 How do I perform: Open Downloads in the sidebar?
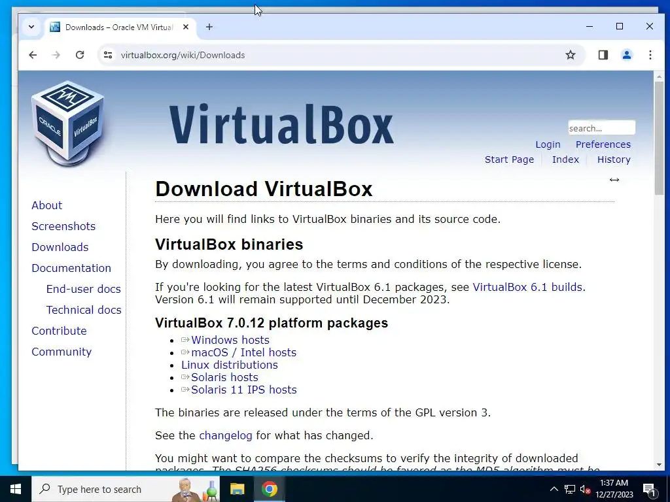pos(60,247)
